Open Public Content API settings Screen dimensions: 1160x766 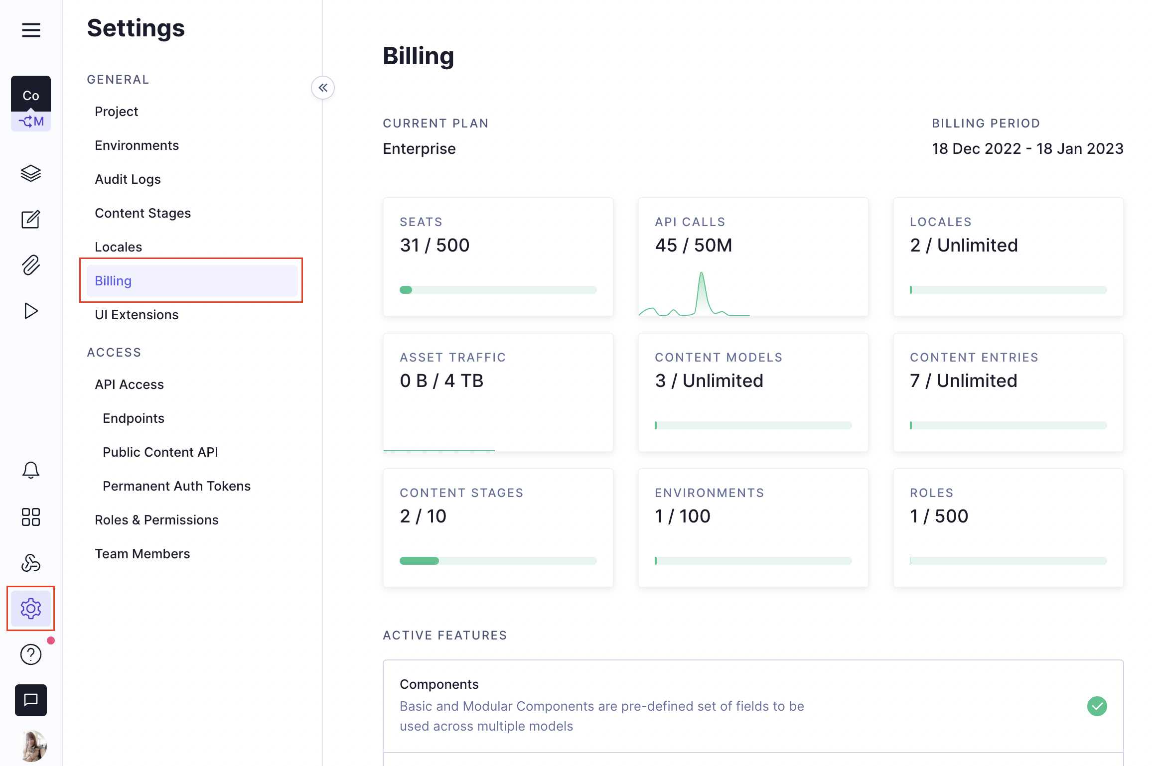click(x=160, y=452)
